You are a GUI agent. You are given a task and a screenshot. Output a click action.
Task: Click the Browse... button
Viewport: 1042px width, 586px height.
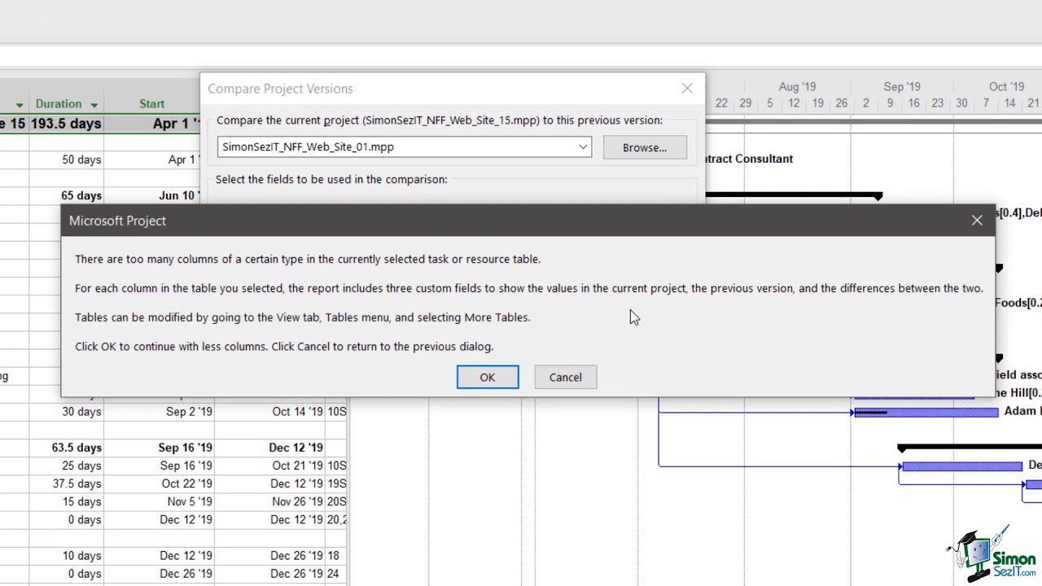pyautogui.click(x=645, y=147)
